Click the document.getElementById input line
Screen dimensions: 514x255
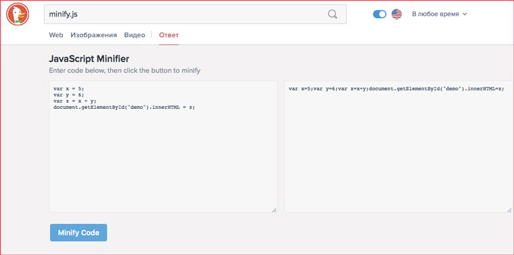point(124,107)
